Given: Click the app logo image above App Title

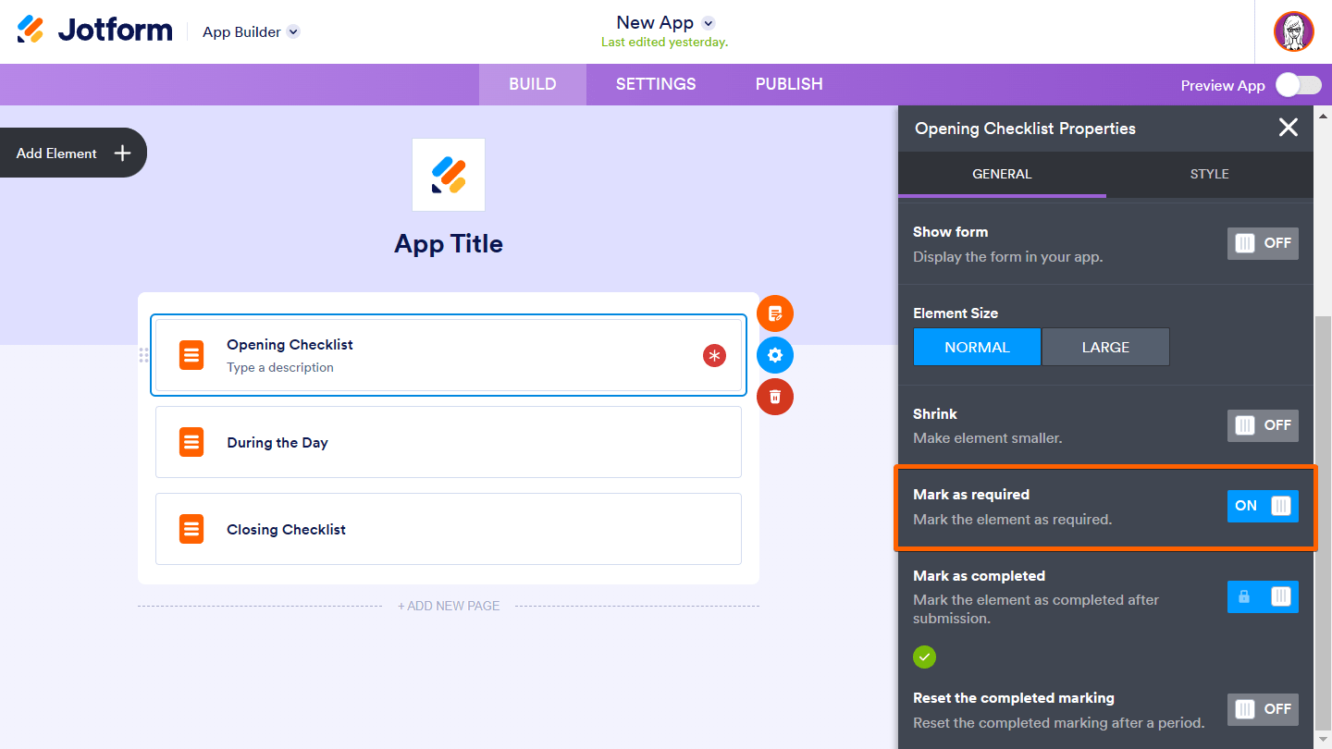Looking at the screenshot, I should [449, 175].
